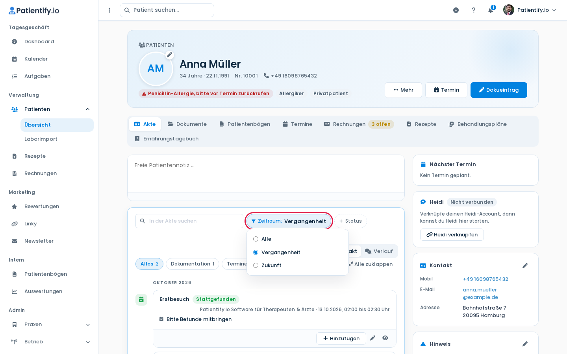This screenshot has width=567, height=354.
Task: Open the three-dot menu beside search
Action: (109, 10)
